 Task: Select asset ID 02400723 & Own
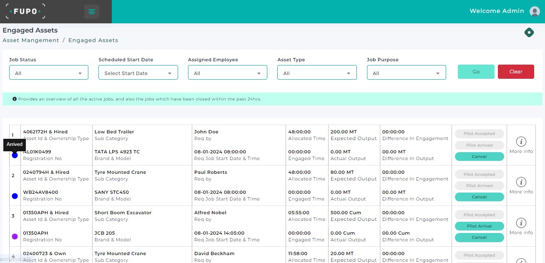(44, 253)
